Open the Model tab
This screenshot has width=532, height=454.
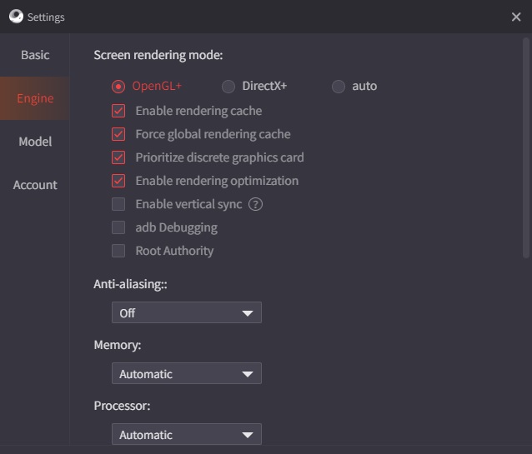(x=35, y=142)
